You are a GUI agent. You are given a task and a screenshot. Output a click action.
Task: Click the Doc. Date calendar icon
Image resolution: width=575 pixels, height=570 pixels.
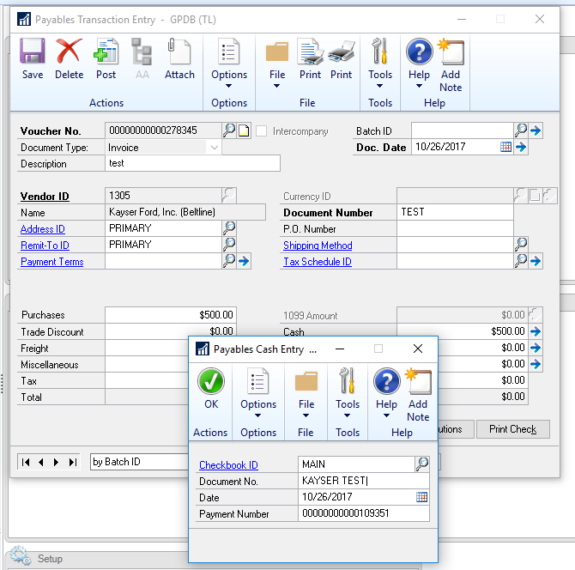click(505, 148)
